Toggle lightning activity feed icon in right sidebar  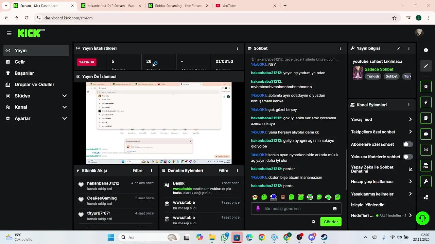tap(426, 102)
